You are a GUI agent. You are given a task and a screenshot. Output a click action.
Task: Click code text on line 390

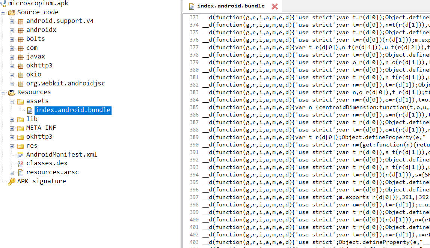click(316, 145)
